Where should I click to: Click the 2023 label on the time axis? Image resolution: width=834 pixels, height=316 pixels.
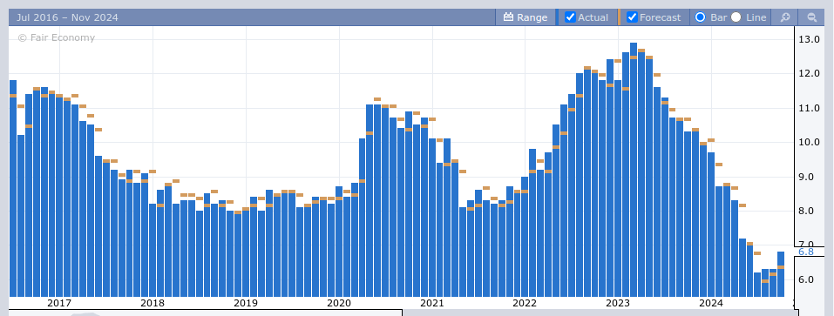pos(619,303)
